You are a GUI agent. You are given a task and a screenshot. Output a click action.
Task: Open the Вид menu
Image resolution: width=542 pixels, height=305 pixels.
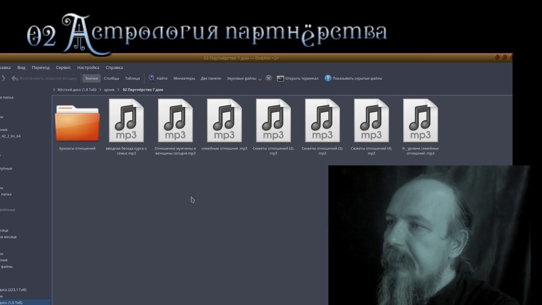click(21, 67)
